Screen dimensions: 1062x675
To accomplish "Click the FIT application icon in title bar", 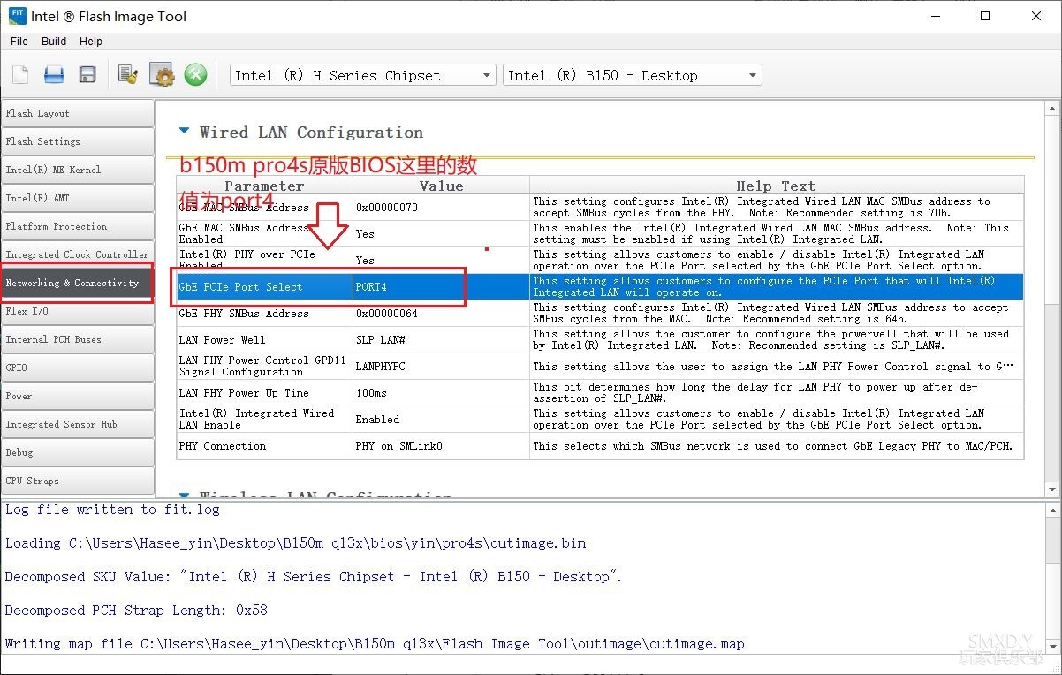I will (17, 16).
